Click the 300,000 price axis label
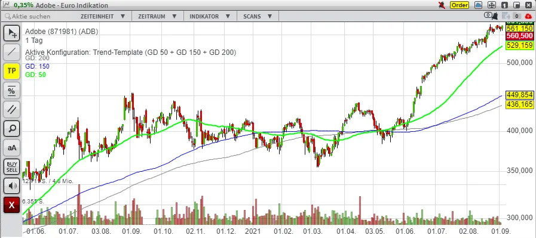The image size is (536, 238). point(520,218)
